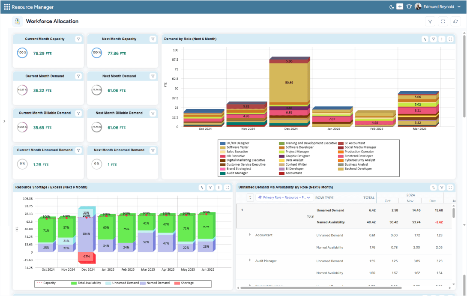
Task: Toggle dark mode moon icon
Action: point(391,7)
